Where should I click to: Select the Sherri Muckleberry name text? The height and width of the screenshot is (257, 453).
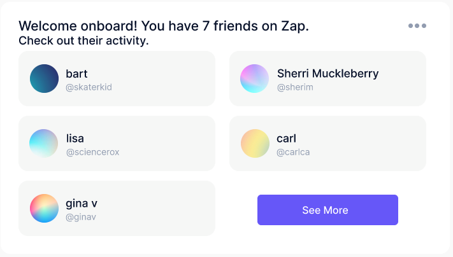pyautogui.click(x=327, y=74)
